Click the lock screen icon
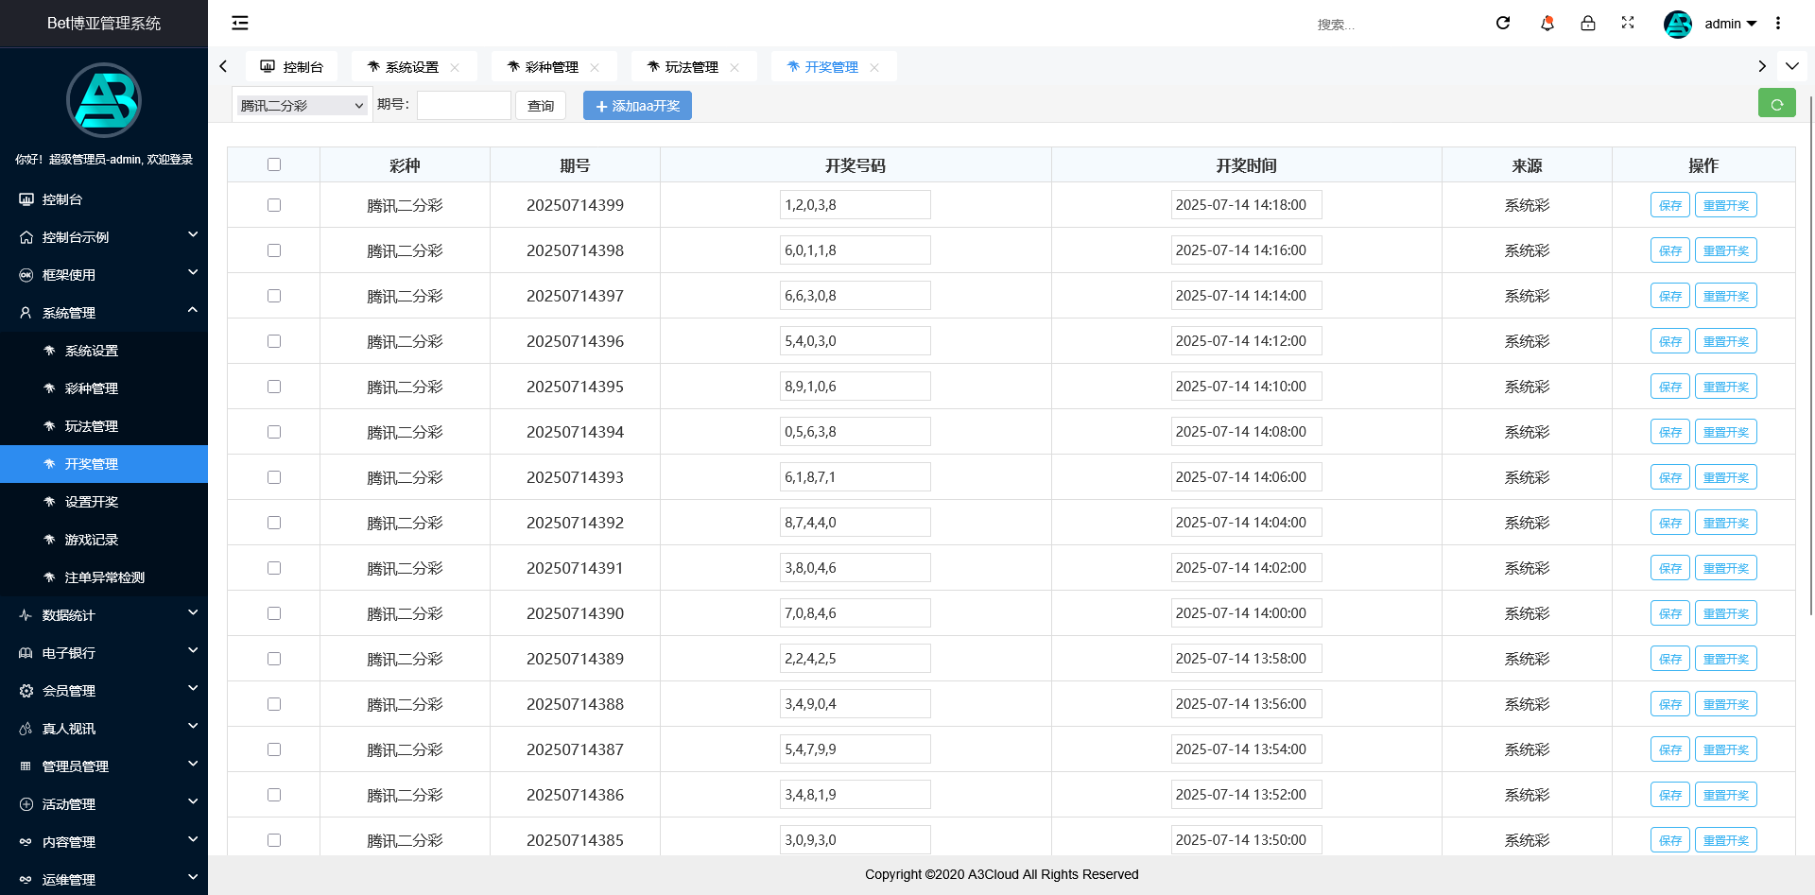This screenshot has width=1815, height=895. pos(1588,23)
